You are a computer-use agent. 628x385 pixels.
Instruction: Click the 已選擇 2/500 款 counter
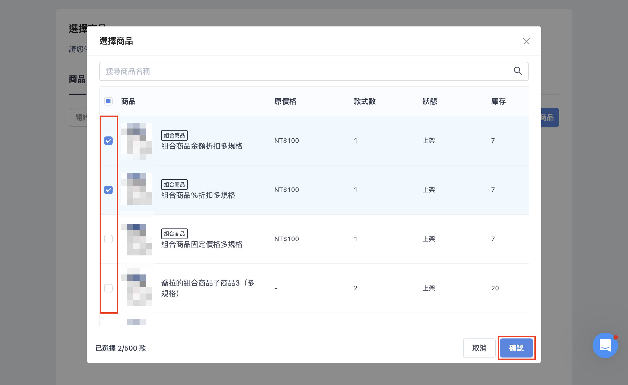coord(121,348)
